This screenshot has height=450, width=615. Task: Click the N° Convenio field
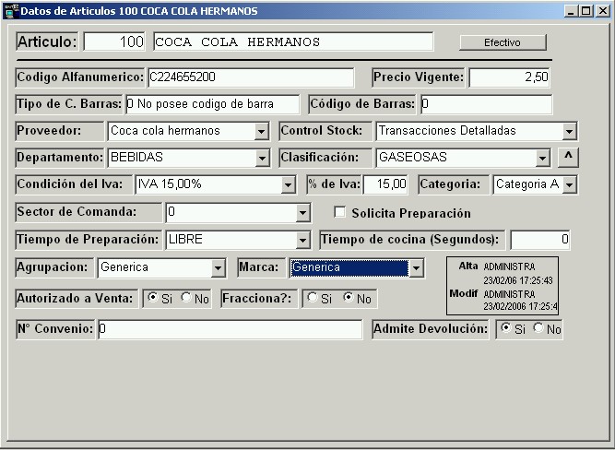coord(231,329)
